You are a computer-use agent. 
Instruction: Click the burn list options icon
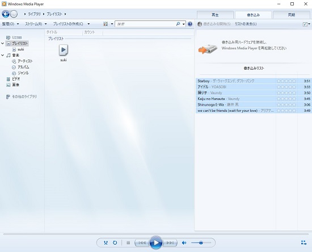tap(305, 24)
